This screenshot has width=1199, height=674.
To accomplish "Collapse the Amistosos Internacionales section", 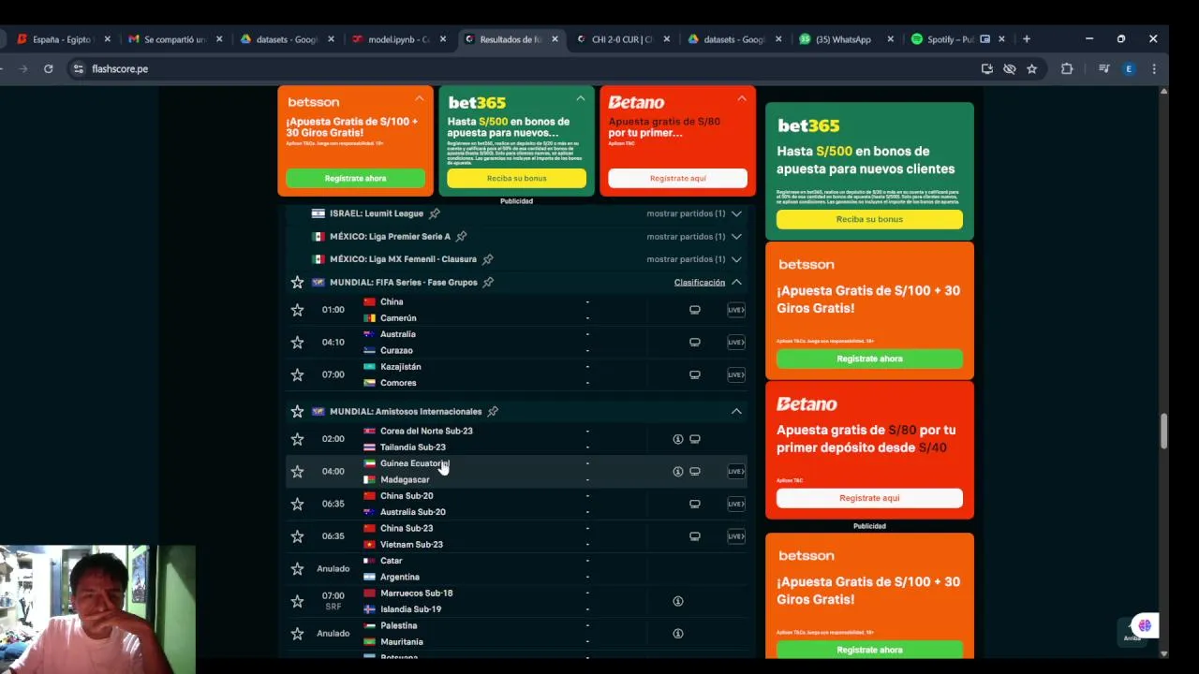I will [x=736, y=411].
